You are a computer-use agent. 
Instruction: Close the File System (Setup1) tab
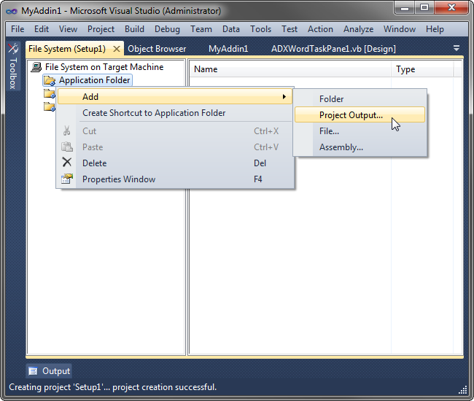(117, 49)
